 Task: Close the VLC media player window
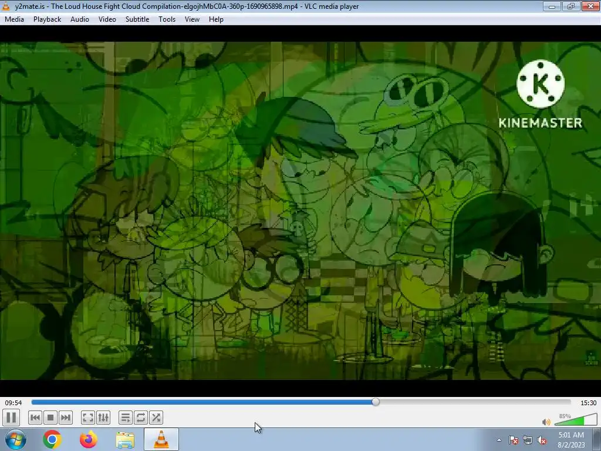click(590, 6)
